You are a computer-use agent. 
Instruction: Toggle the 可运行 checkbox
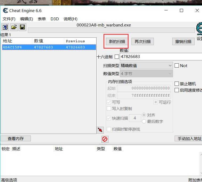(x=156, y=102)
